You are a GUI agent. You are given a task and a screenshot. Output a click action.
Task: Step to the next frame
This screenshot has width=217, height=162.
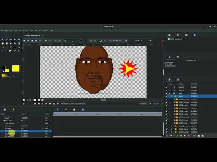(x=50, y=104)
